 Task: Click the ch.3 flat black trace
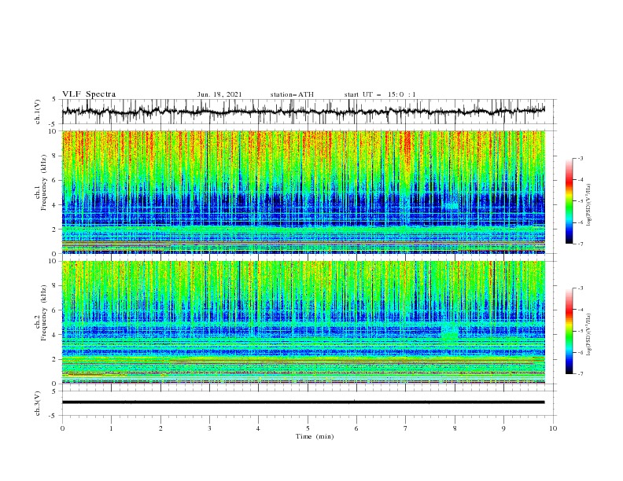(304, 402)
